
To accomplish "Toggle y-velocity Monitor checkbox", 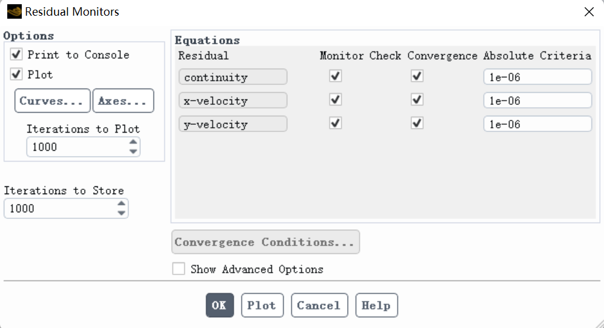I will (x=336, y=123).
